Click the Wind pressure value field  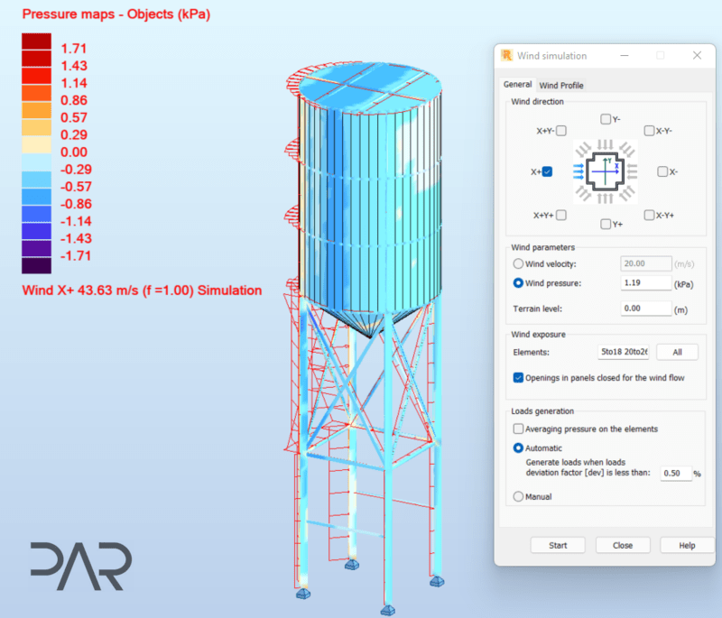click(x=646, y=282)
